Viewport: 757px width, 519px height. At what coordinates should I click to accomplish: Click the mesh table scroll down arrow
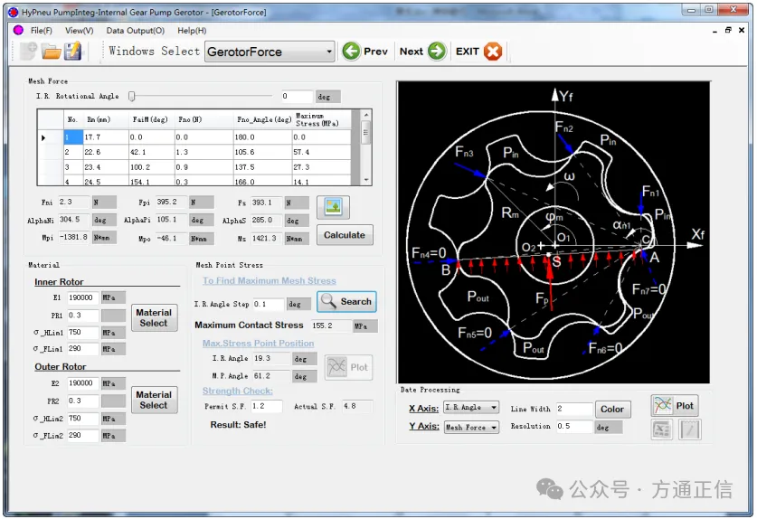pyautogui.click(x=366, y=180)
